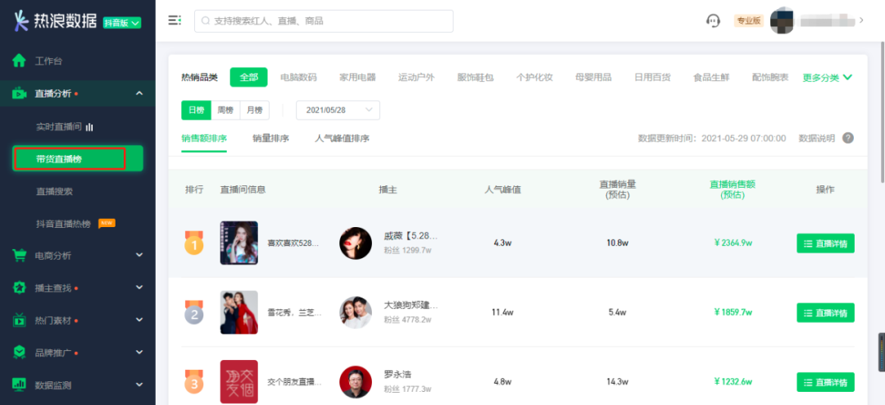
Task: Select the 家用电器 category filter
Action: coord(357,77)
